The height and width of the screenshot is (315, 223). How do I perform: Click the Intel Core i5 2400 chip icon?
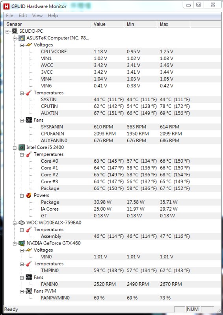(x=22, y=147)
